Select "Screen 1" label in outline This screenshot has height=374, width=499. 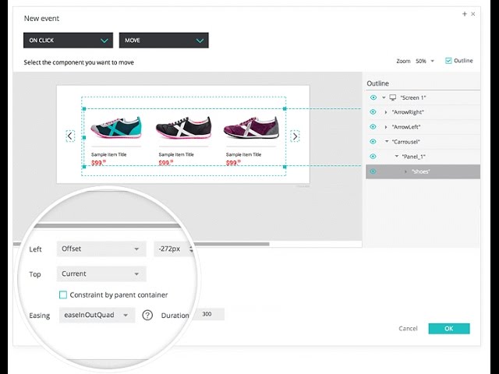[412, 97]
